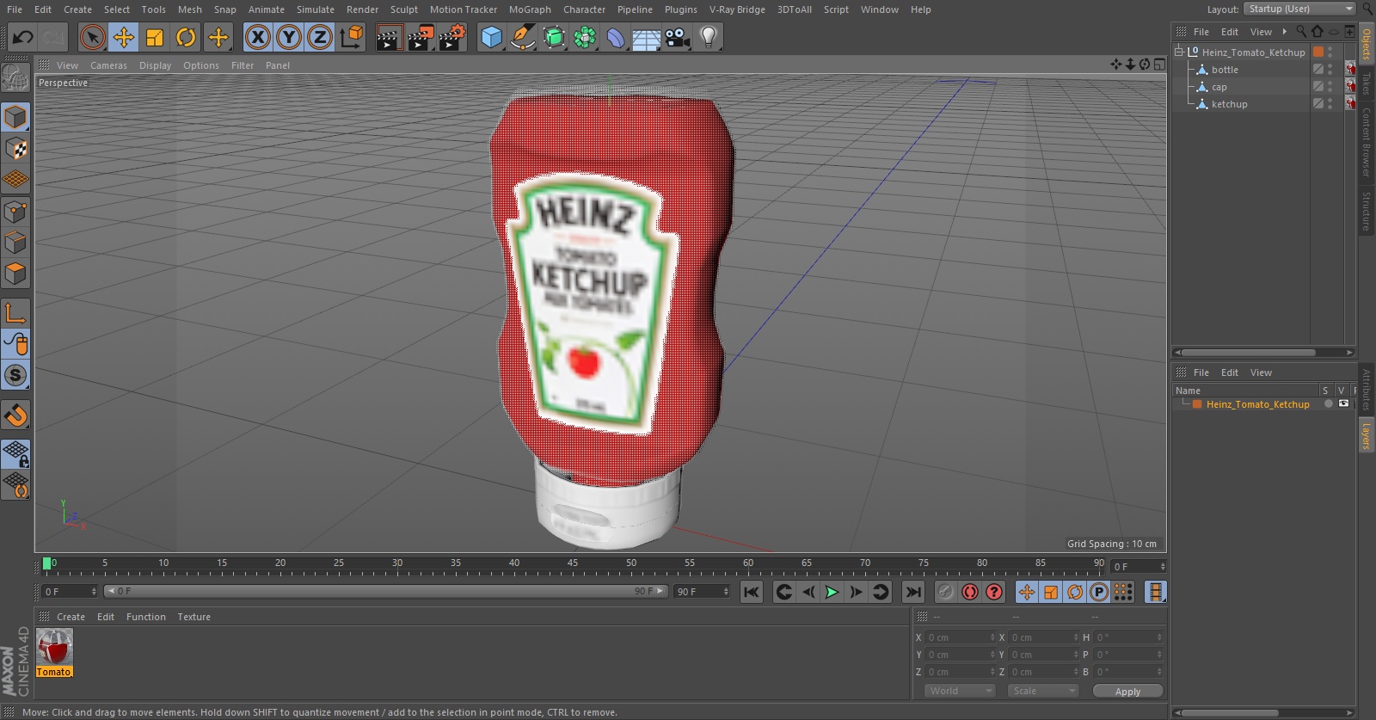Select the Live Selection tool
The height and width of the screenshot is (720, 1376).
click(x=92, y=37)
